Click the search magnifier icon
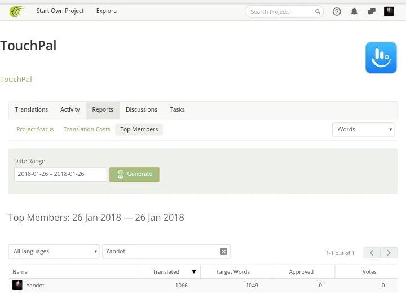The image size is (406, 294). 317,11
